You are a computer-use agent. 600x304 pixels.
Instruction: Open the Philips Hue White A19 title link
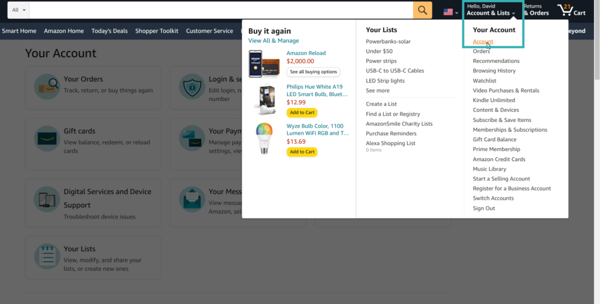pyautogui.click(x=317, y=90)
